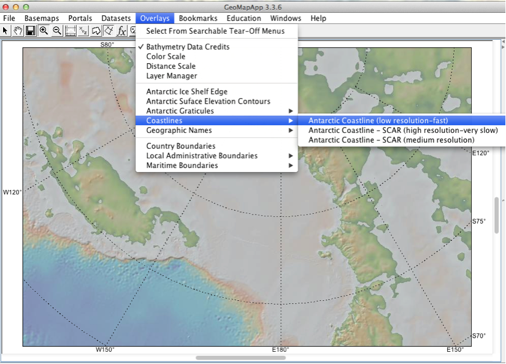Image resolution: width=506 pixels, height=364 pixels.
Task: Select the lasso shape tool
Action: pos(96,31)
